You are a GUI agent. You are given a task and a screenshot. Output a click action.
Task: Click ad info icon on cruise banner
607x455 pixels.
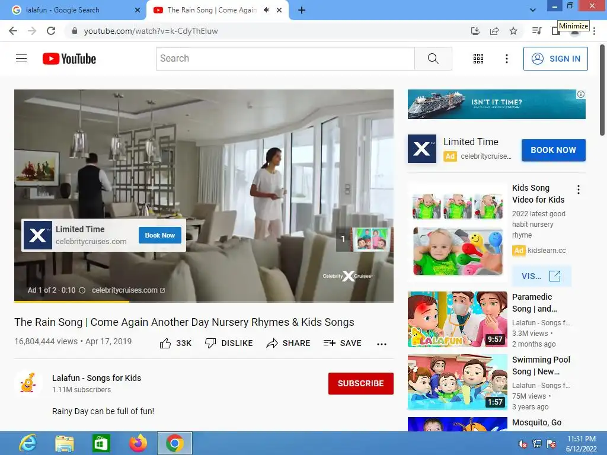(x=581, y=94)
